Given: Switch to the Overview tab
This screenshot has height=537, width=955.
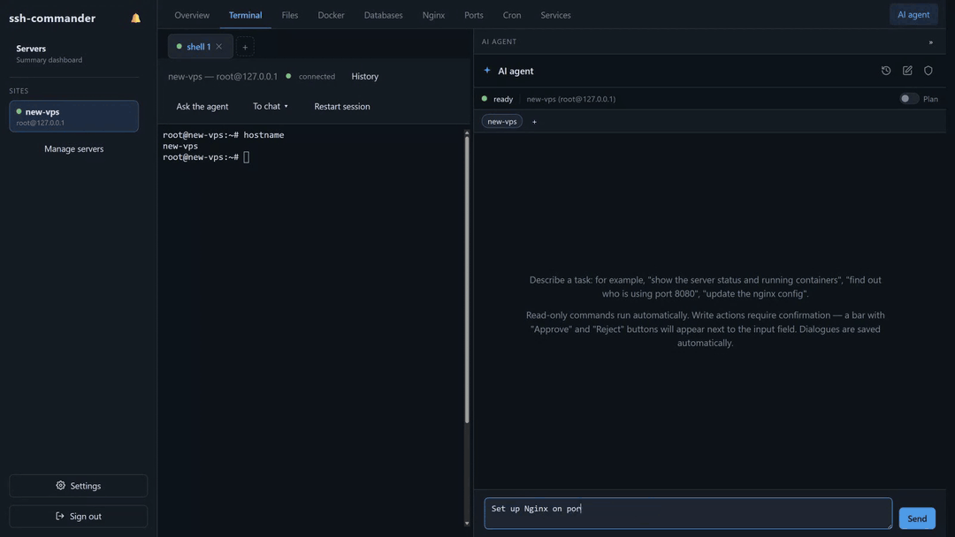Looking at the screenshot, I should click(x=192, y=15).
